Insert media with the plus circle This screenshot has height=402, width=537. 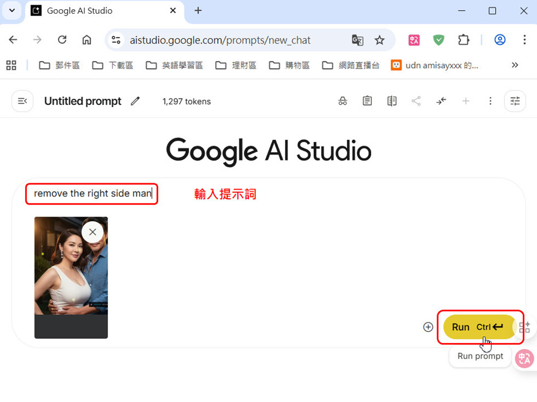(x=428, y=327)
